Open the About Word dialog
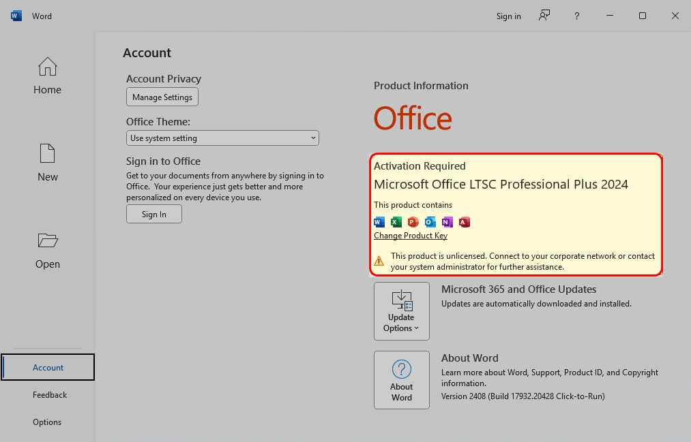 [x=402, y=380]
